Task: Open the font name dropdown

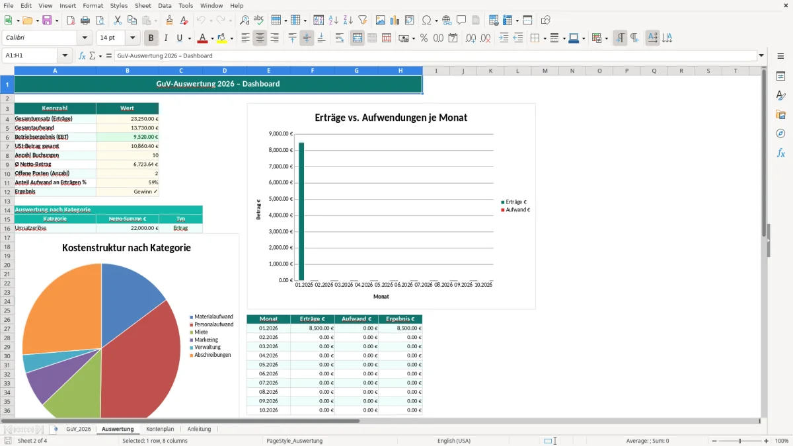Action: pos(85,38)
